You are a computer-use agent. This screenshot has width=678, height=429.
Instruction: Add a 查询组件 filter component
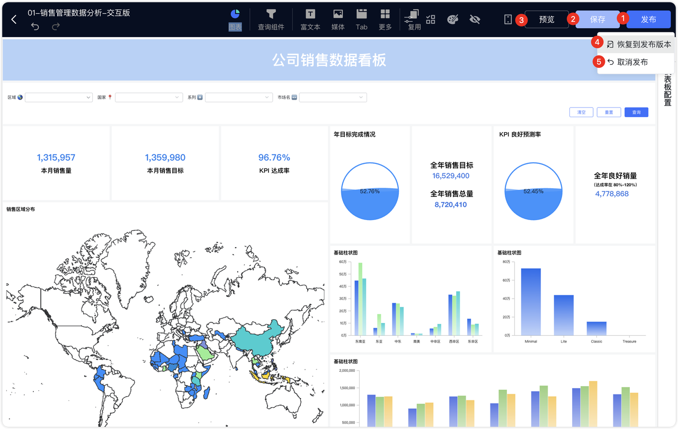click(x=271, y=20)
